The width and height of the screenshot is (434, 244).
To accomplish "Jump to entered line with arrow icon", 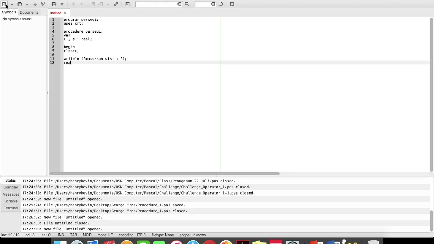I will 221,4.
